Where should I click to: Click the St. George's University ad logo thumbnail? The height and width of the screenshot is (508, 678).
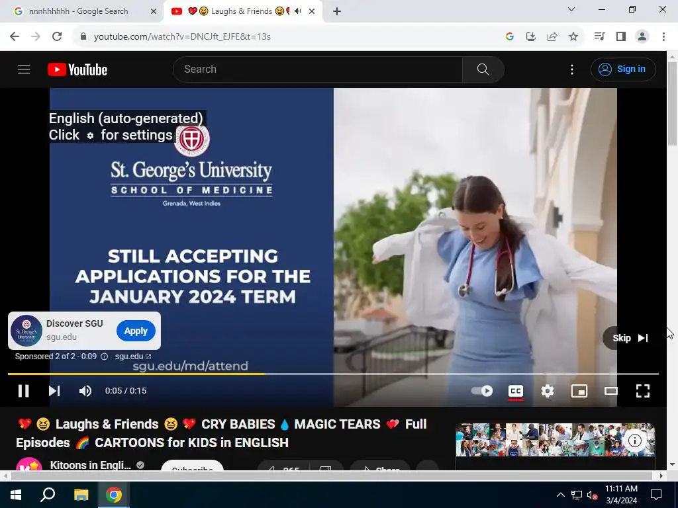click(x=26, y=331)
